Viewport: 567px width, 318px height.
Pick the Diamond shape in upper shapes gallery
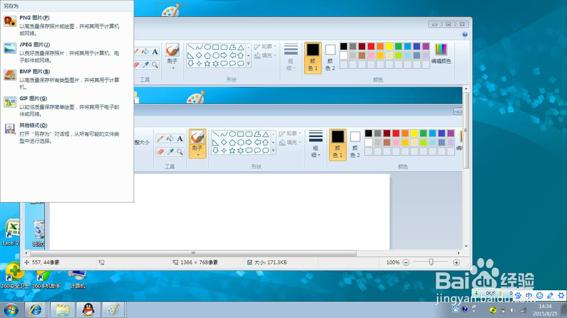(x=199, y=55)
